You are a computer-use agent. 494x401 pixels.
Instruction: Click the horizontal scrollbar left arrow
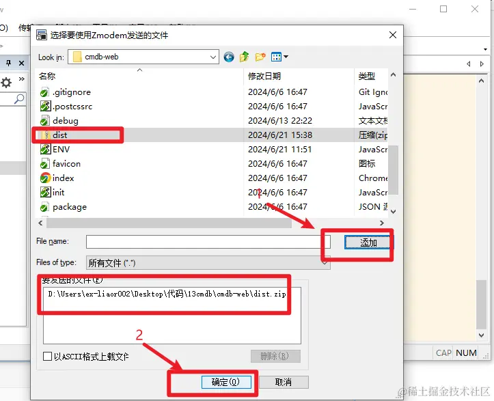click(x=40, y=223)
